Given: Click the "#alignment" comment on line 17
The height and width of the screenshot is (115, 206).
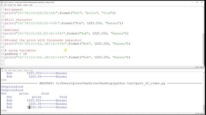Looking at the screenshot, I should (14, 10).
